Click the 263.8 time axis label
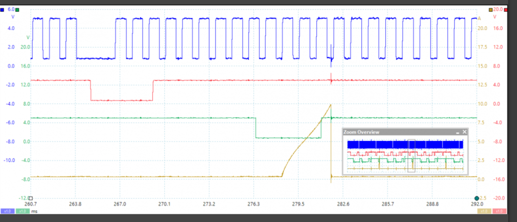This screenshot has width=517, height=222. click(75, 204)
